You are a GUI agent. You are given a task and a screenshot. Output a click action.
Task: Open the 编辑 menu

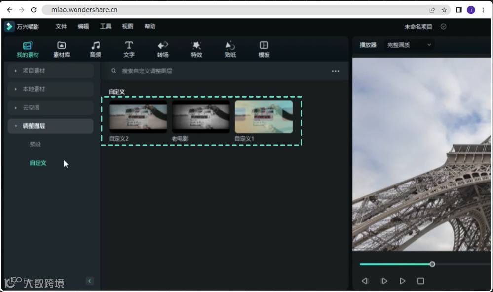(83, 27)
